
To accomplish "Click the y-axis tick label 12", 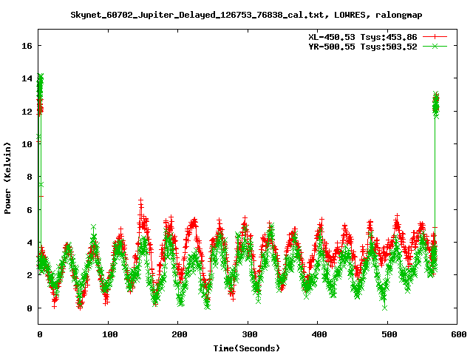I will coord(27,112).
